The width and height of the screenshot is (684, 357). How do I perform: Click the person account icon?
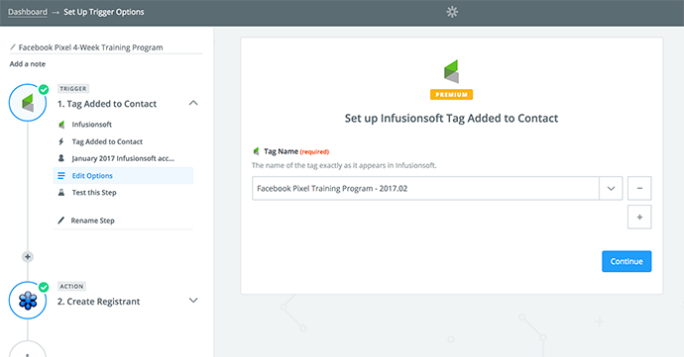61,158
